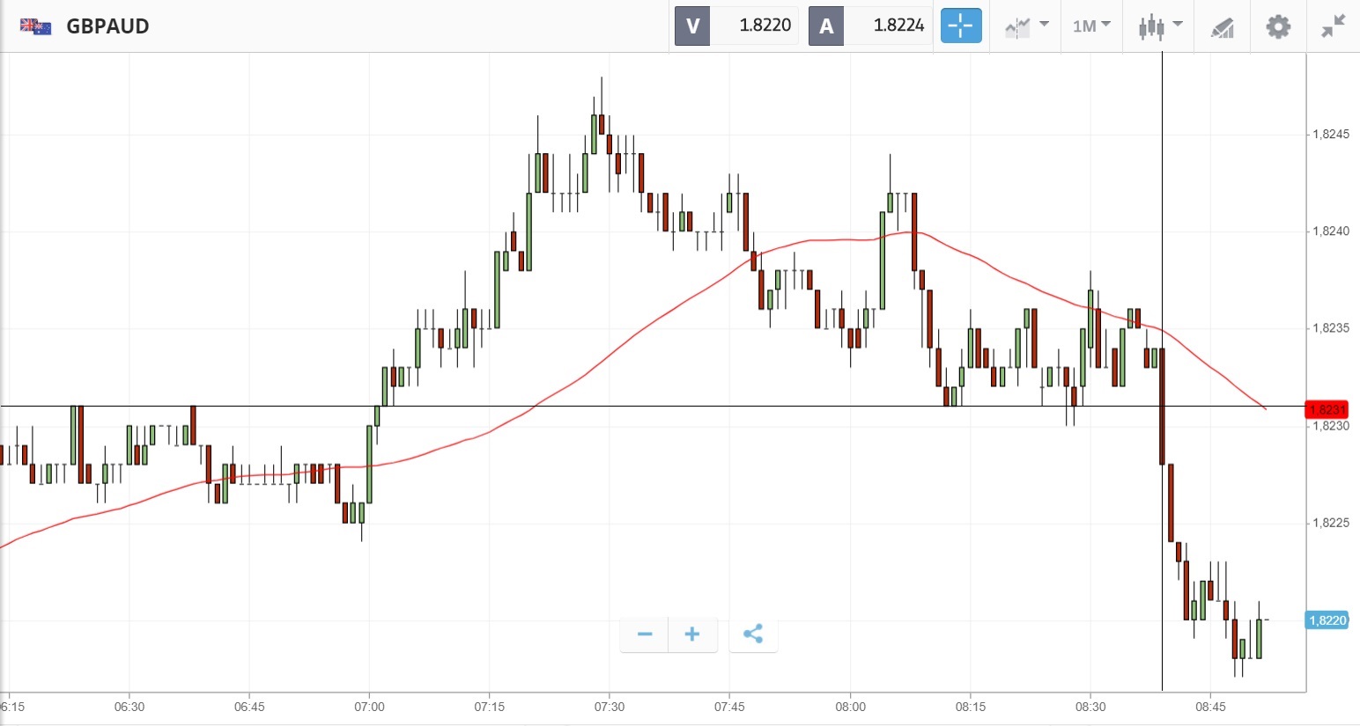1360x726 pixels.
Task: Click the red 1.8231 price label
Action: coord(1327,409)
